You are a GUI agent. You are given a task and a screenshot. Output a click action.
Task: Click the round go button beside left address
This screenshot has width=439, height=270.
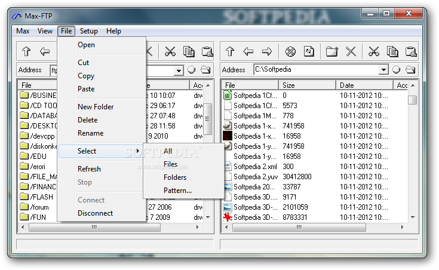click(x=192, y=69)
